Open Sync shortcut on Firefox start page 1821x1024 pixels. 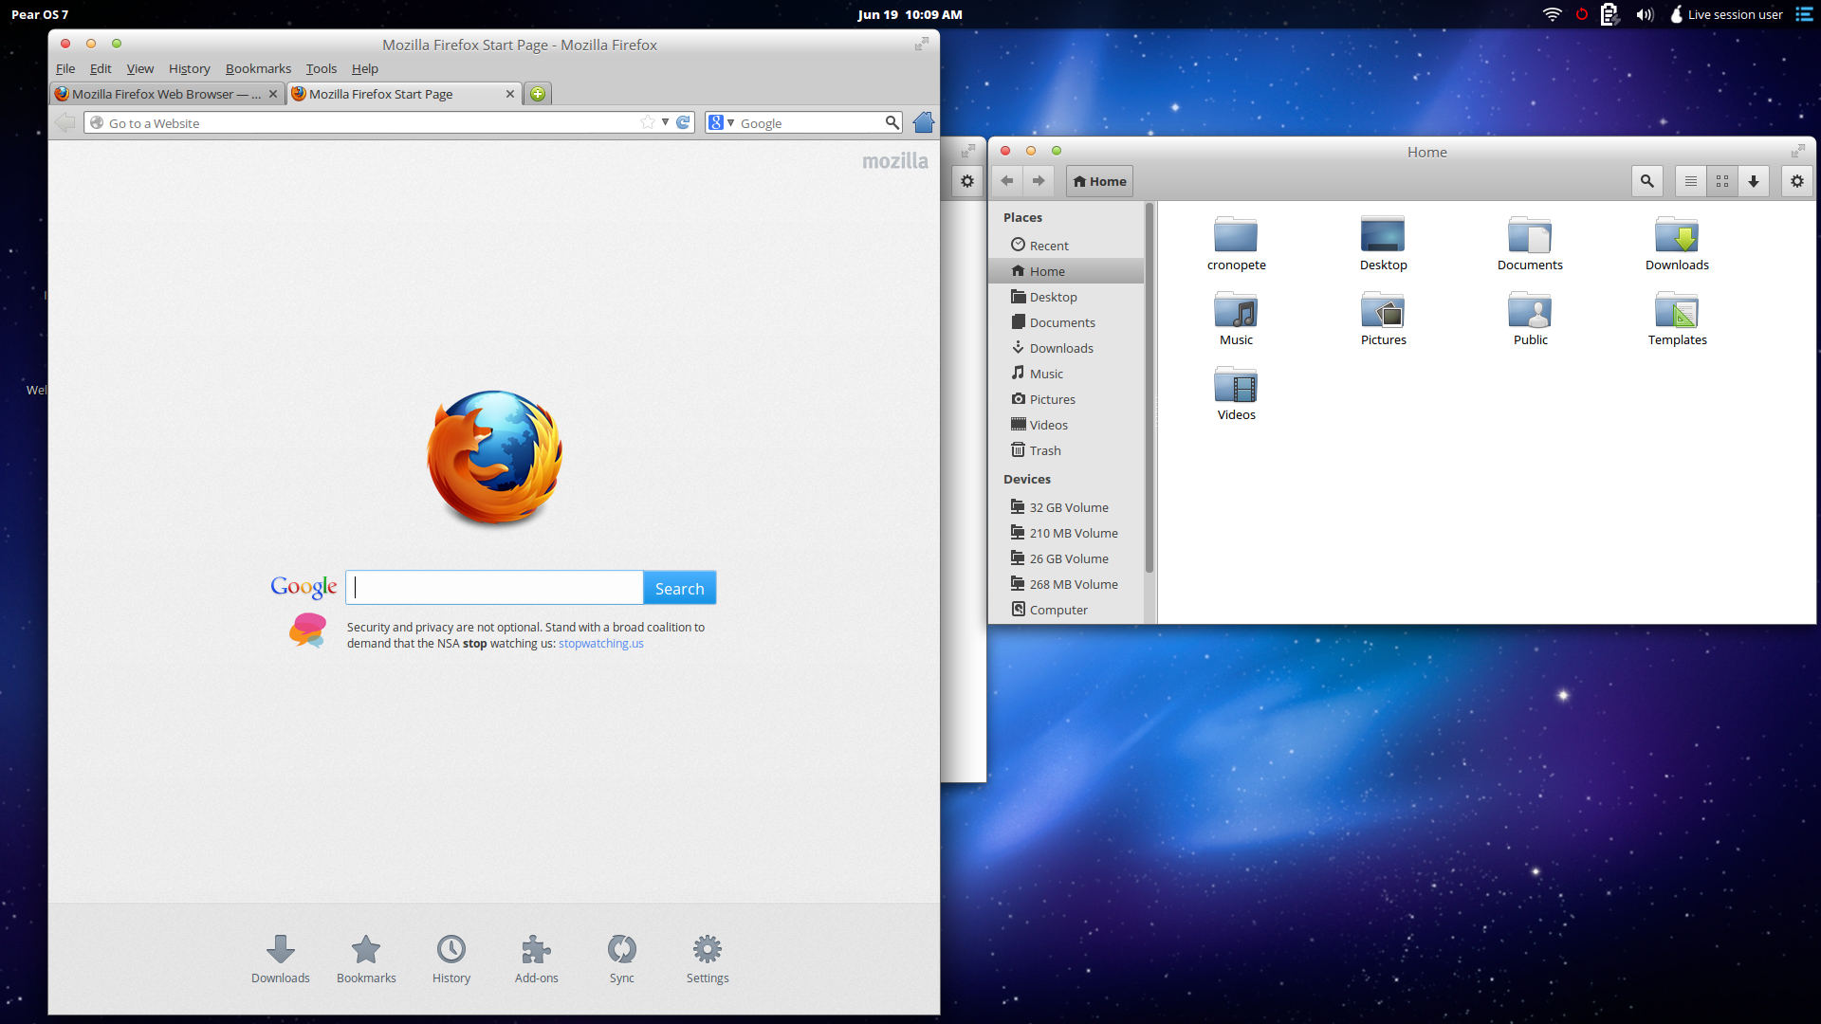click(622, 959)
